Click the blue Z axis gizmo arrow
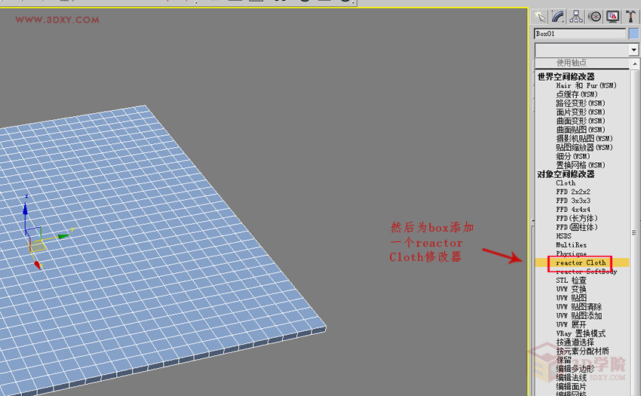 pos(26,210)
